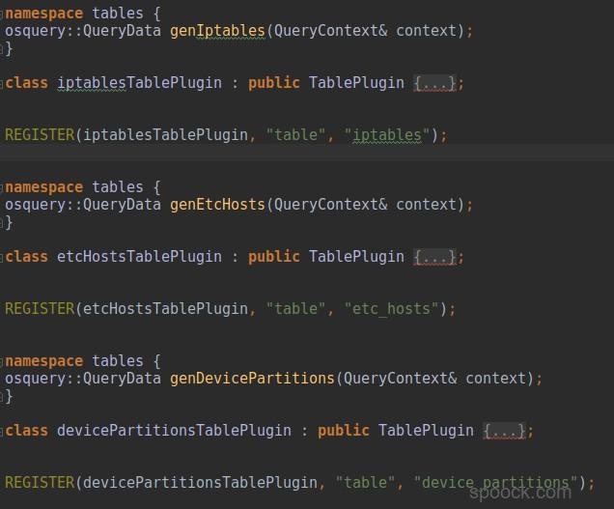Expand folded body of devicePartitionsTablePlugin class
Viewport: 614px width, 509px height.
(504, 431)
